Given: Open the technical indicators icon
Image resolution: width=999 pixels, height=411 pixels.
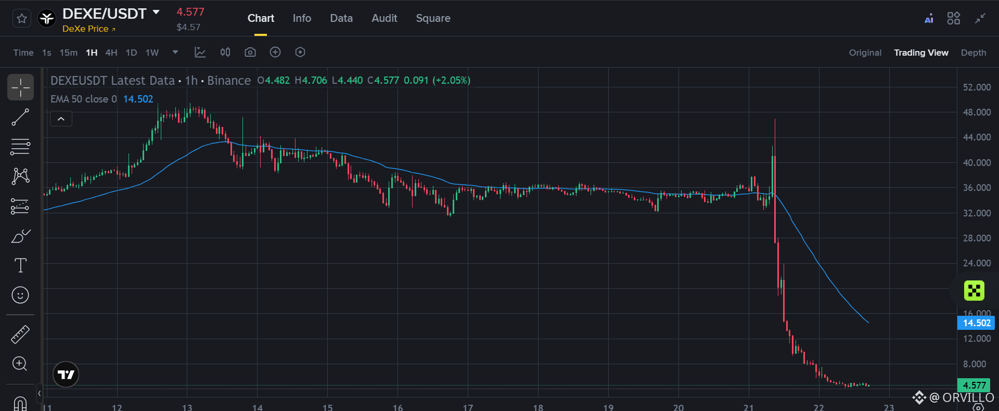Looking at the screenshot, I should [200, 52].
